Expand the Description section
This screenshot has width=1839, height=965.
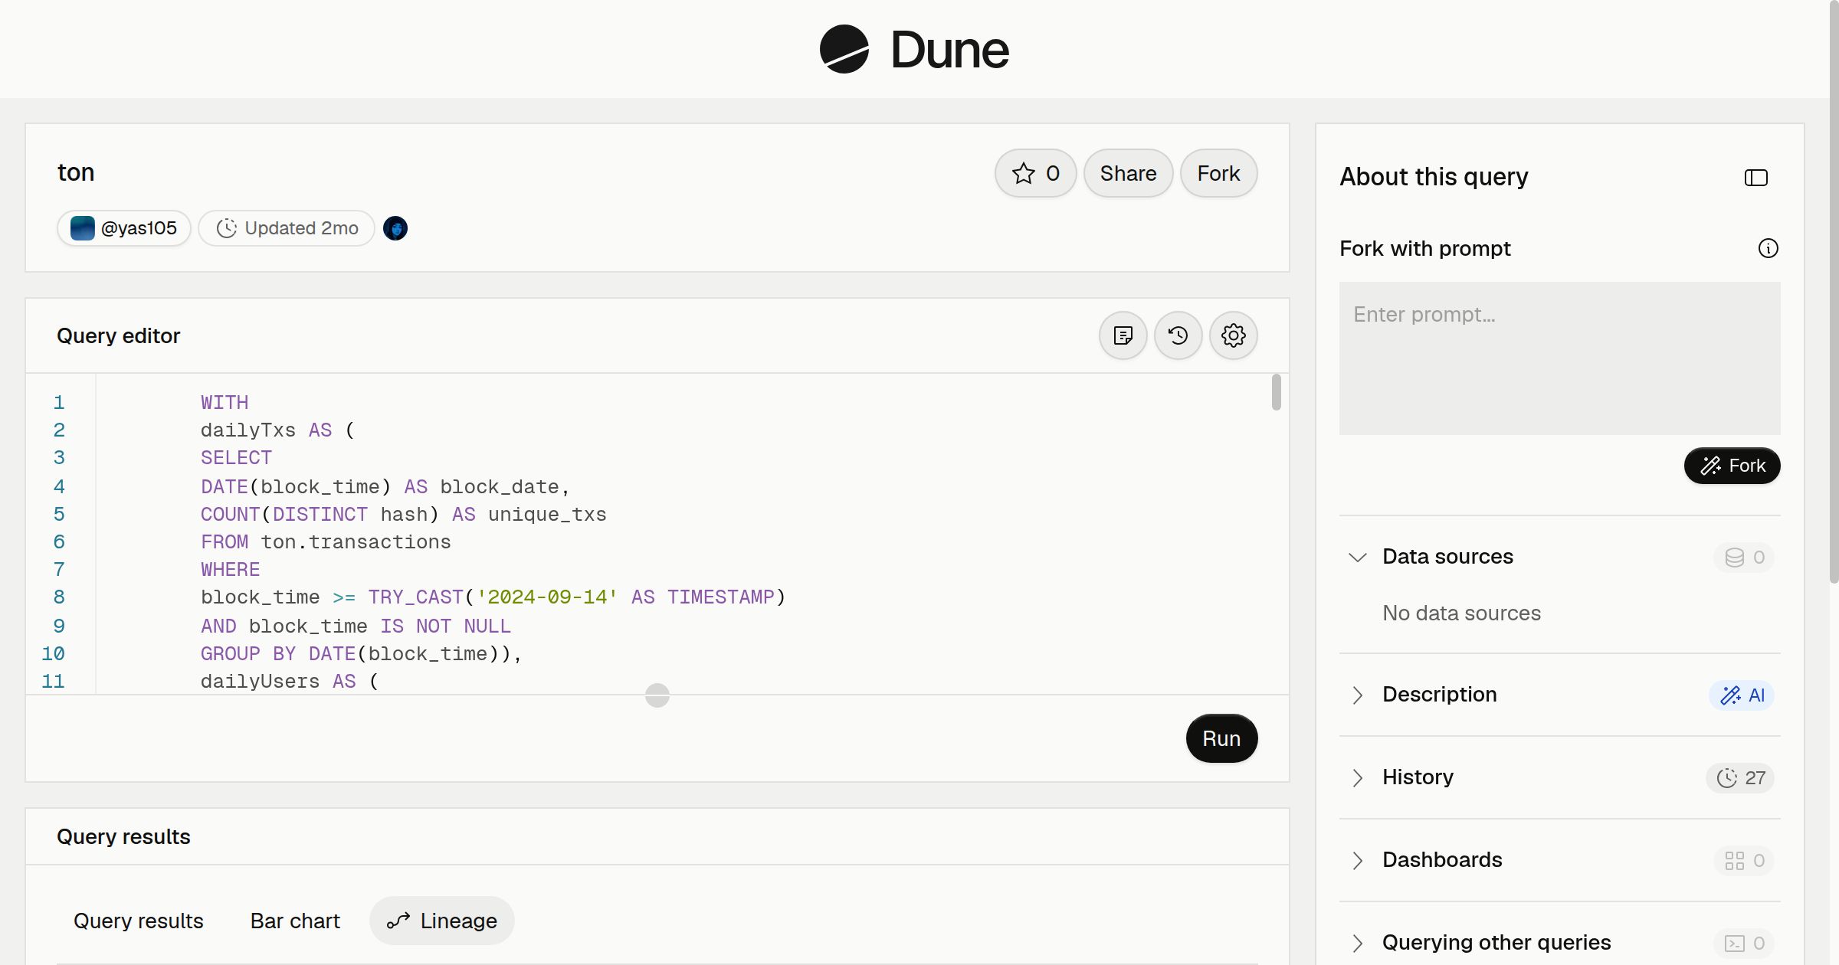pos(1357,695)
